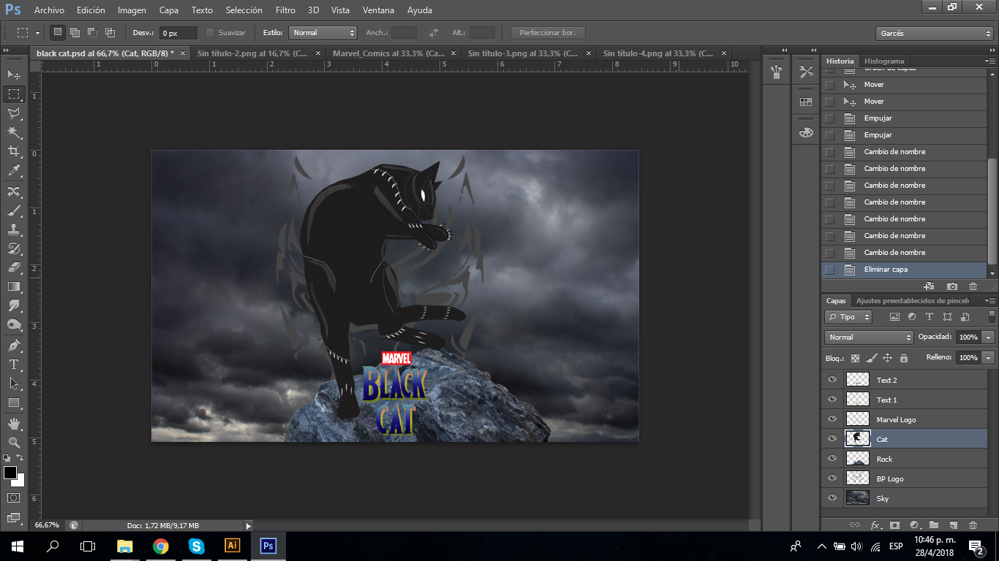The width and height of the screenshot is (999, 561).
Task: Open the blending mode dropdown set to Normal
Action: tap(868, 337)
